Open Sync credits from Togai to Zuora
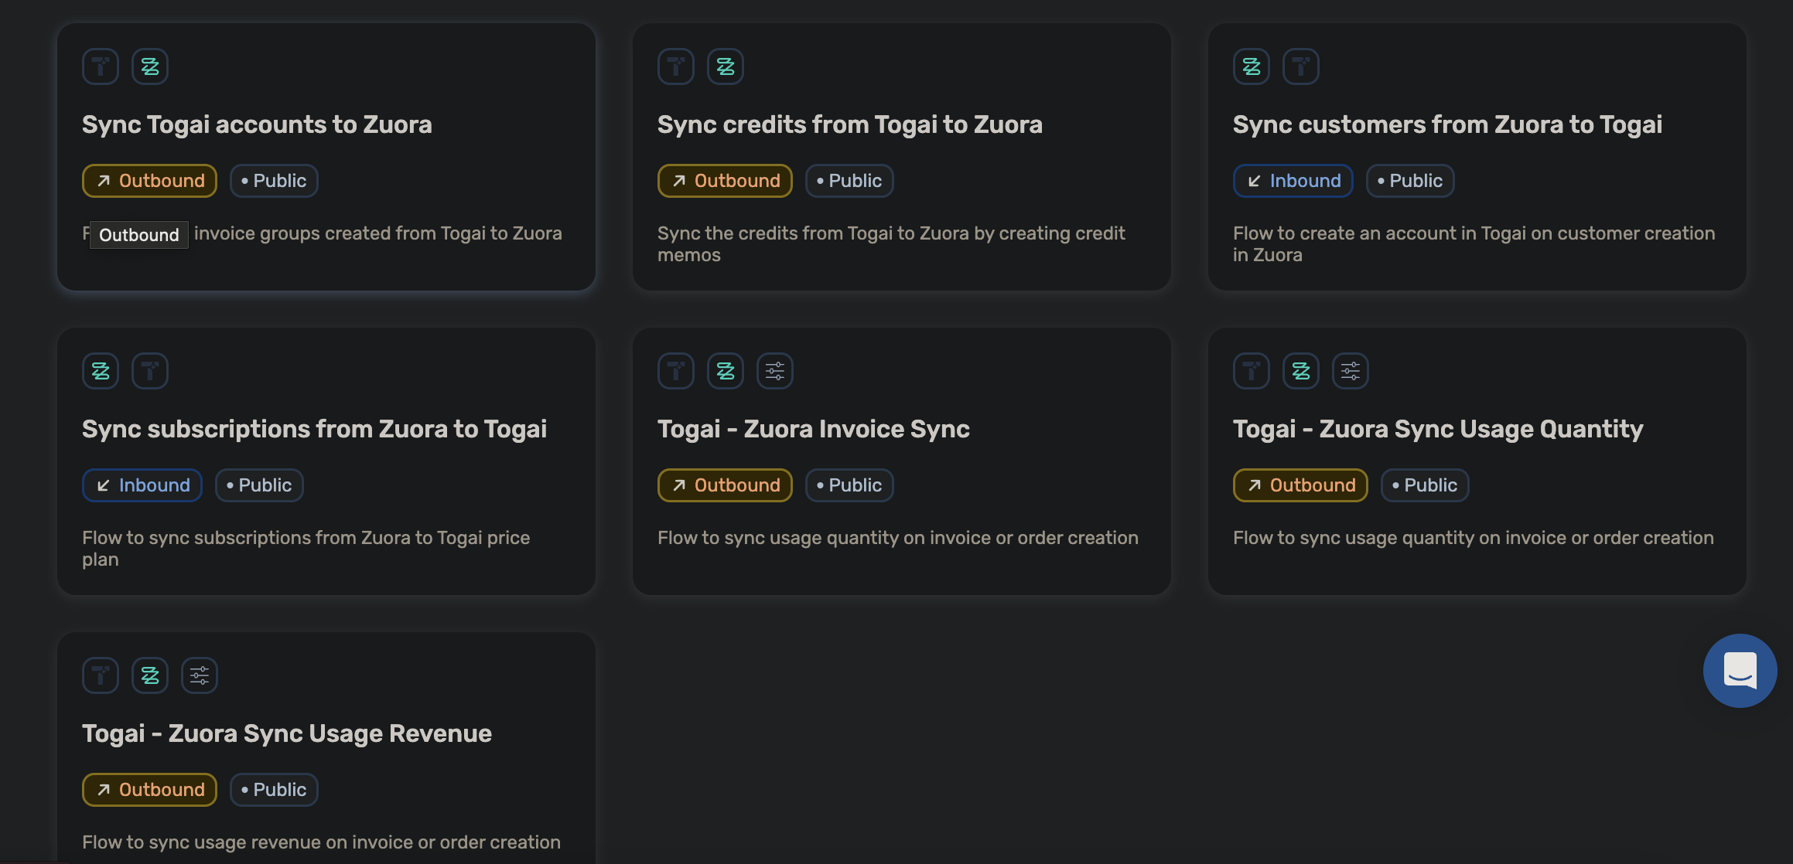The image size is (1793, 864). pos(849,124)
